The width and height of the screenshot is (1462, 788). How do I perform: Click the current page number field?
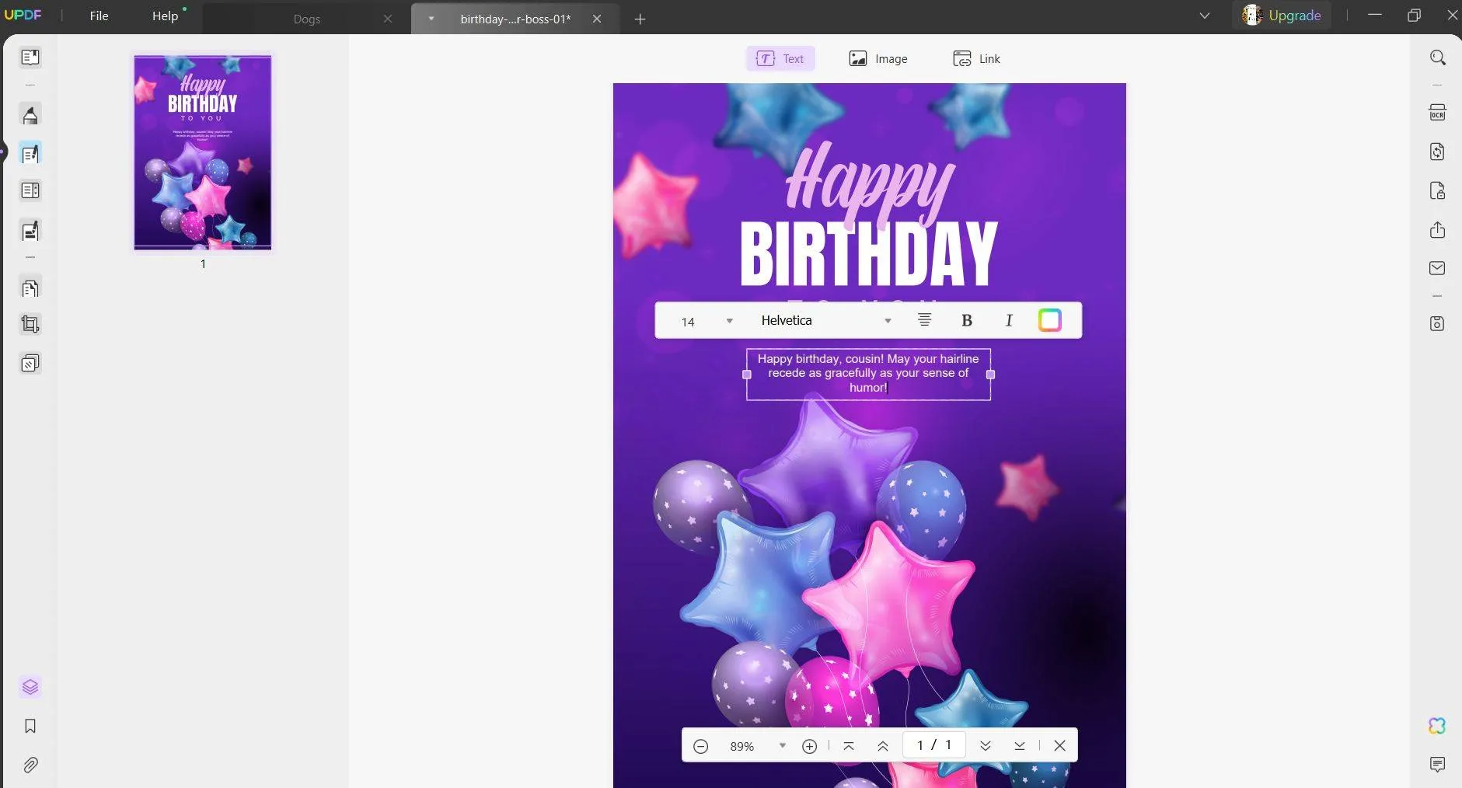click(x=933, y=744)
